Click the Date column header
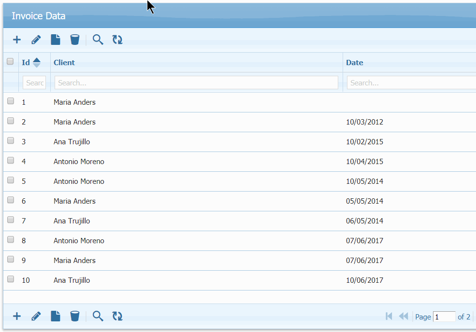The height and width of the screenshot is (332, 476). [x=355, y=62]
